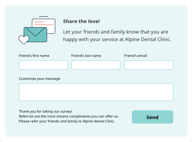Click the "Customize your message" label
The image size is (192, 142).
39,79
